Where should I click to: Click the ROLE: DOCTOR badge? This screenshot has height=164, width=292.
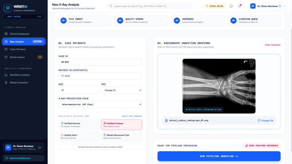click(24, 17)
